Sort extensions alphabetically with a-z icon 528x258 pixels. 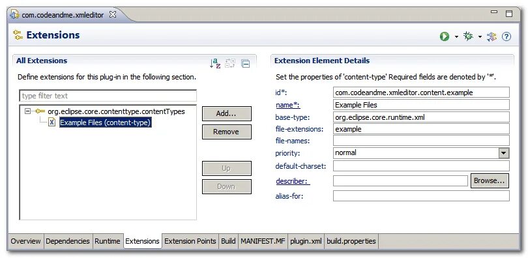[x=215, y=63]
